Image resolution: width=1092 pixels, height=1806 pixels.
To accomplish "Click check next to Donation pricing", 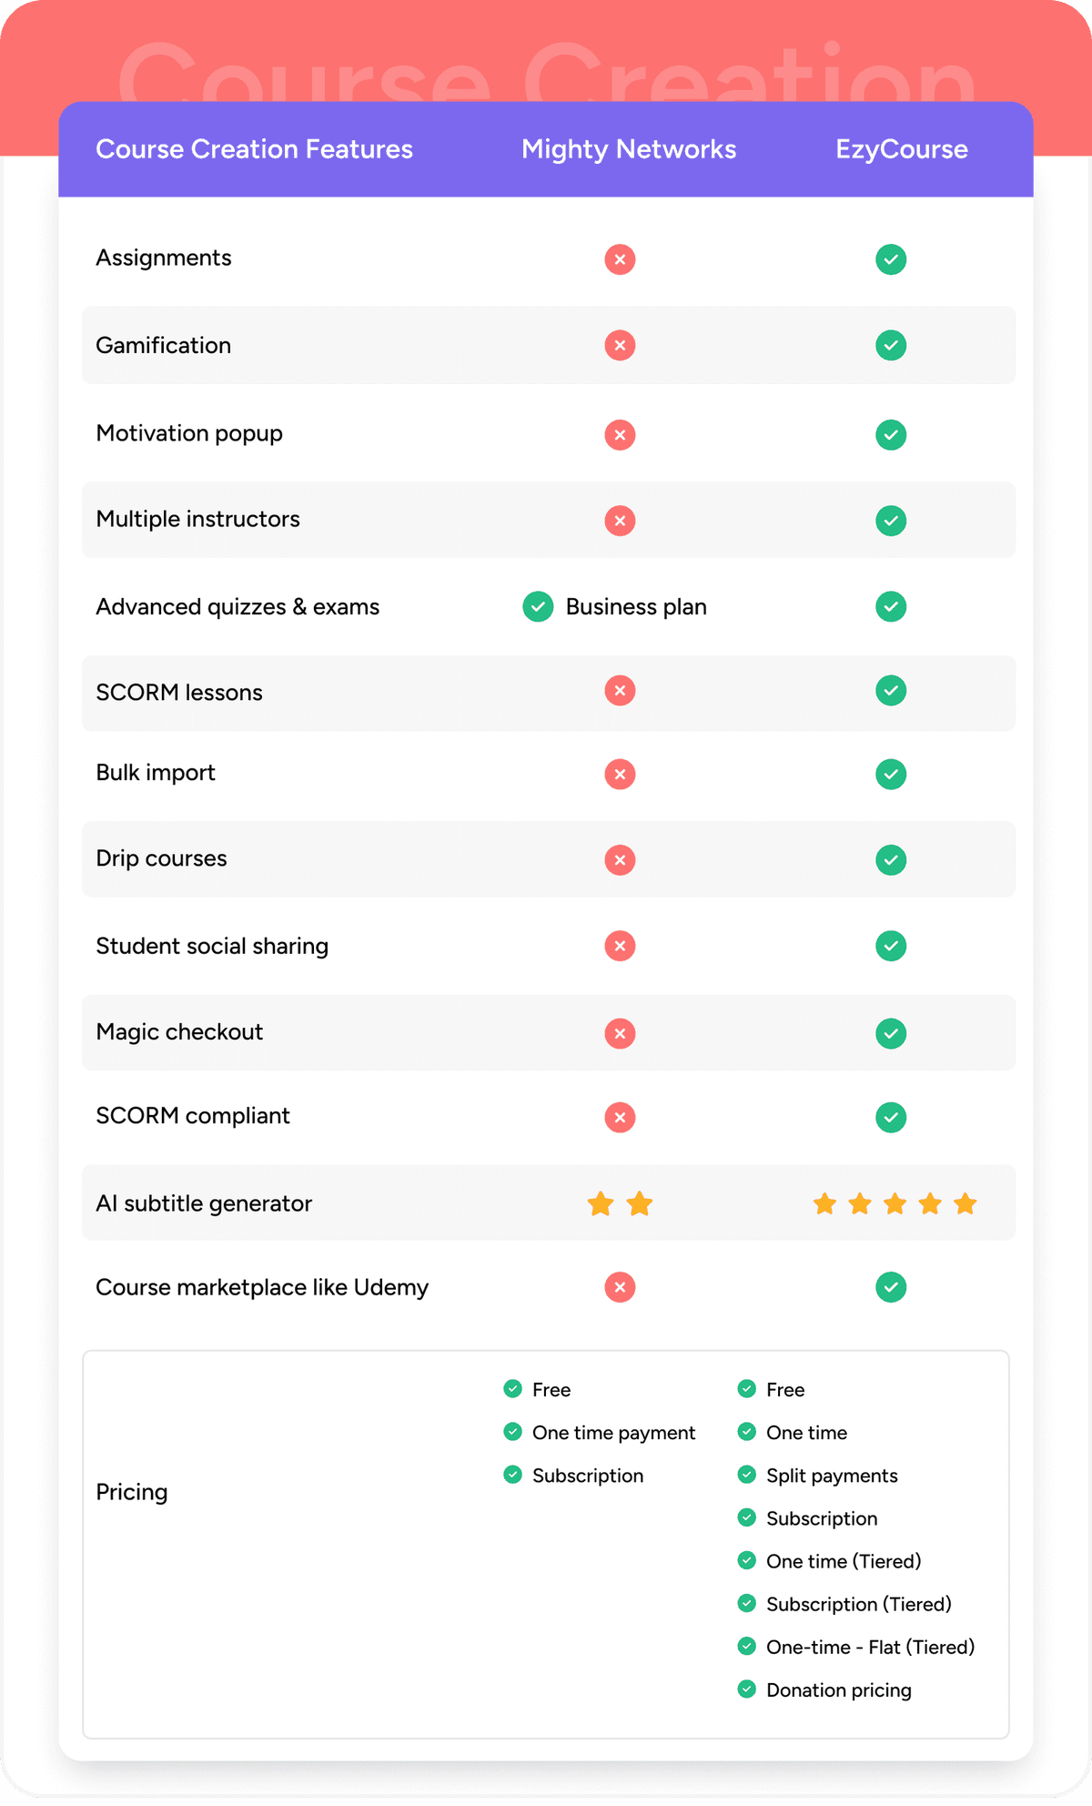I will point(747,1689).
